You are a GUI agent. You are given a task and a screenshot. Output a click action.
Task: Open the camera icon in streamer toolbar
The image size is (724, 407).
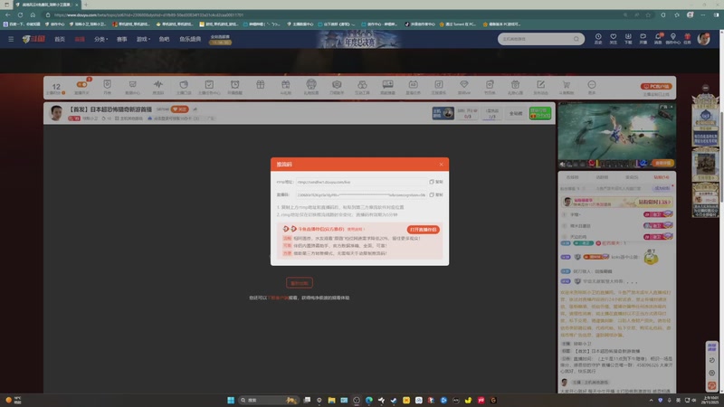click(x=337, y=84)
